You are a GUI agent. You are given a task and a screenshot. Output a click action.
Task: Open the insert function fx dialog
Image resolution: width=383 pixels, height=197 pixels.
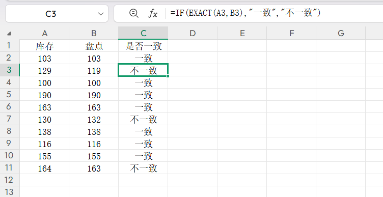point(153,13)
